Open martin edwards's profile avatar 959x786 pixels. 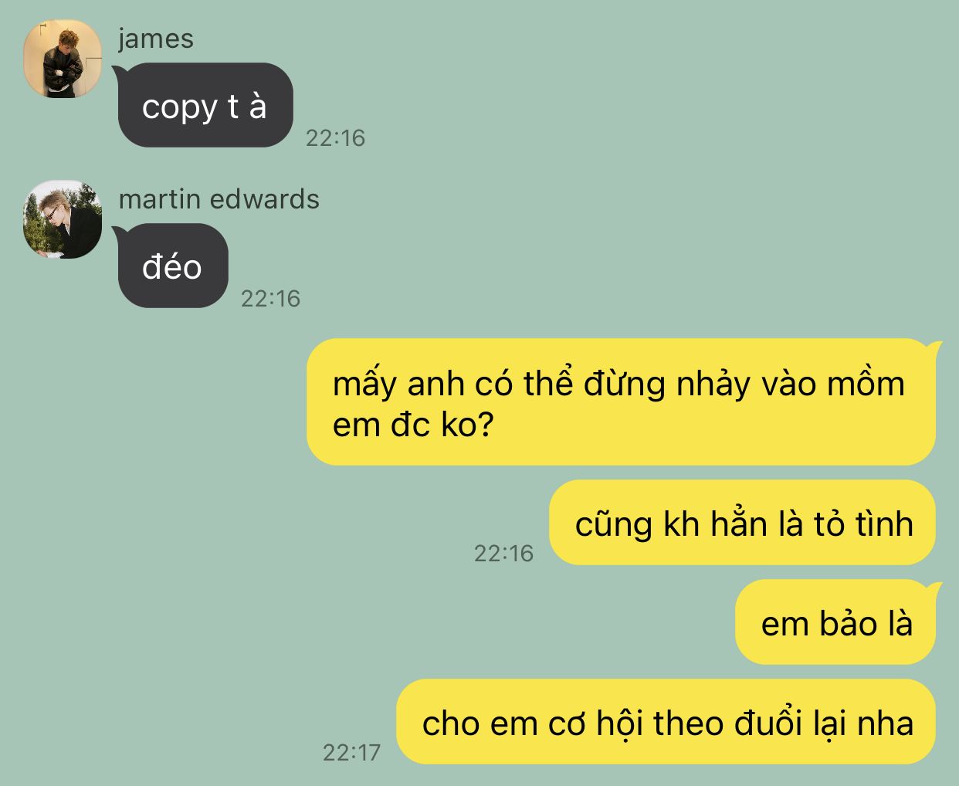tap(63, 219)
